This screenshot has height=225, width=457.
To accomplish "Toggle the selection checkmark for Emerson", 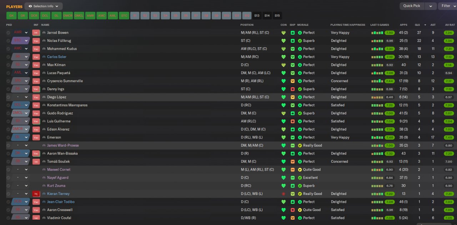I will (x=8, y=137).
